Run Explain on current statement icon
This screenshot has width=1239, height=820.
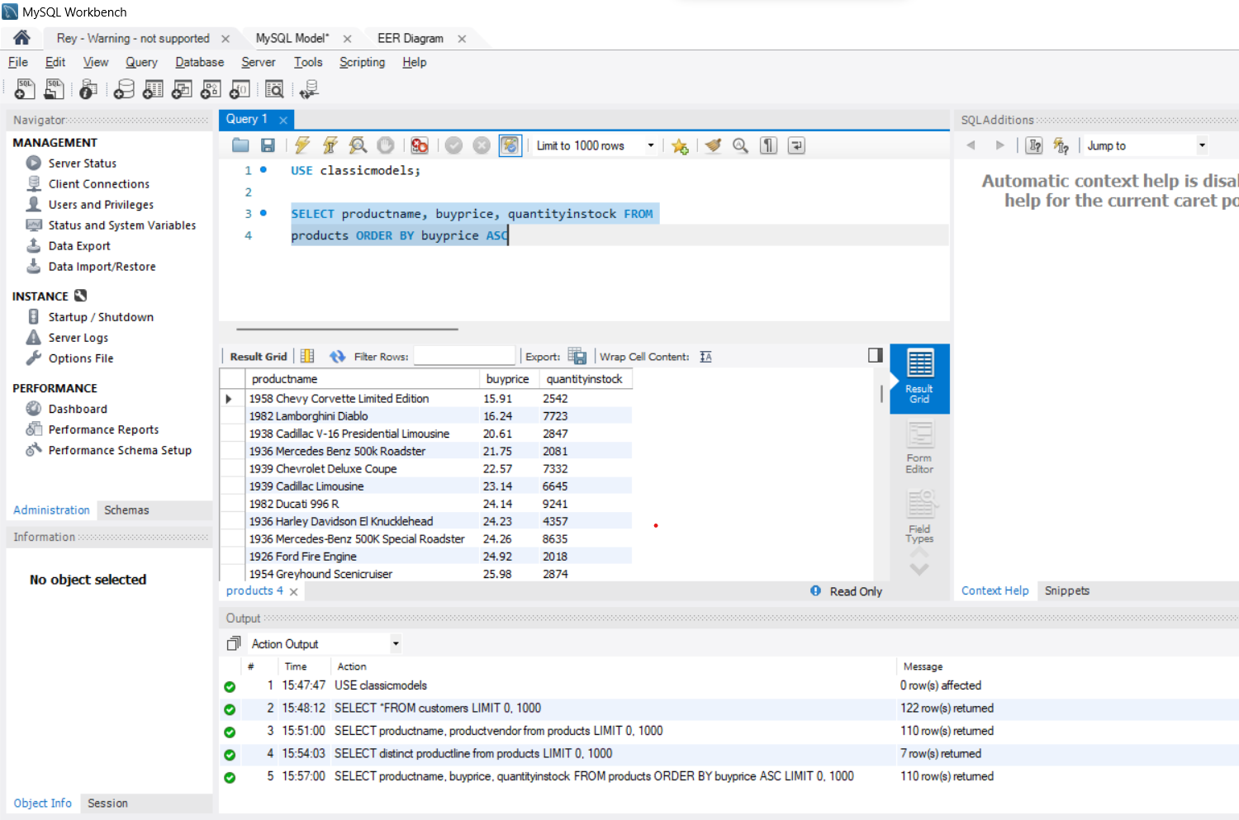coord(358,145)
